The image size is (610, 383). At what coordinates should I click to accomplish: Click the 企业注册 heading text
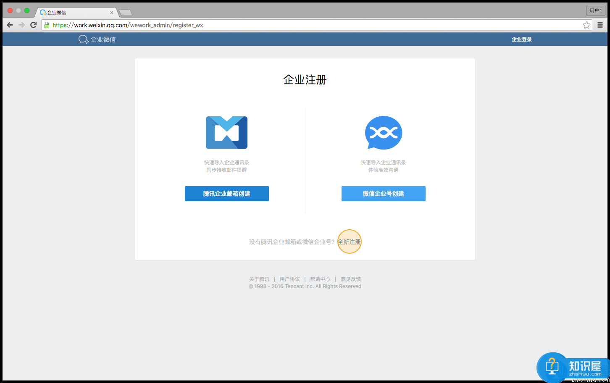pyautogui.click(x=305, y=80)
